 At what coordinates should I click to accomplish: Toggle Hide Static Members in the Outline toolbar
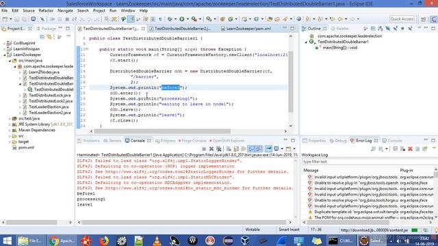click(396, 29)
